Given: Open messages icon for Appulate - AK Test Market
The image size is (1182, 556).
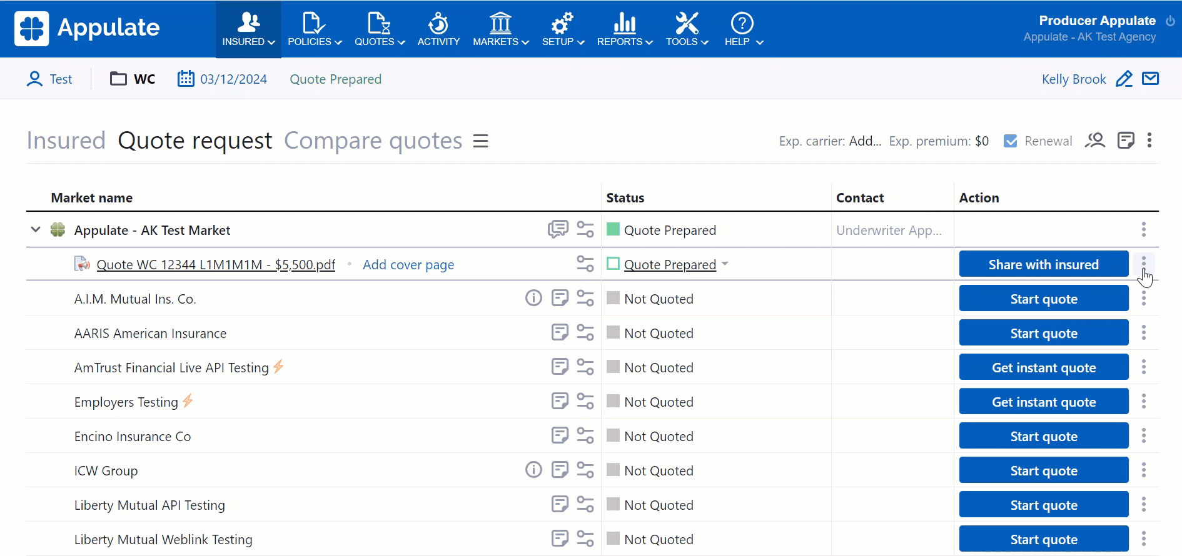Looking at the screenshot, I should [x=558, y=229].
